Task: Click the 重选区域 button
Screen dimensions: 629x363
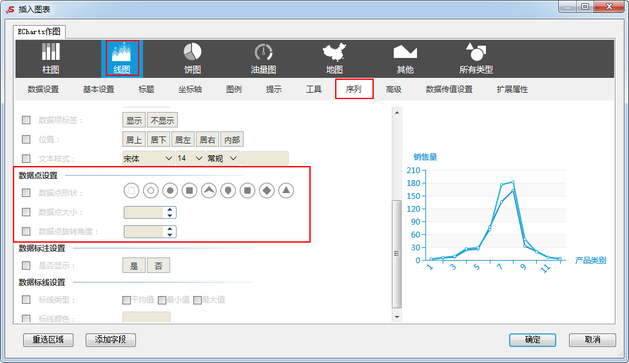Action: (48, 340)
